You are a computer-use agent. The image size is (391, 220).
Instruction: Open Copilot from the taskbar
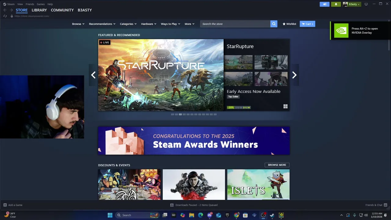[x=183, y=215]
